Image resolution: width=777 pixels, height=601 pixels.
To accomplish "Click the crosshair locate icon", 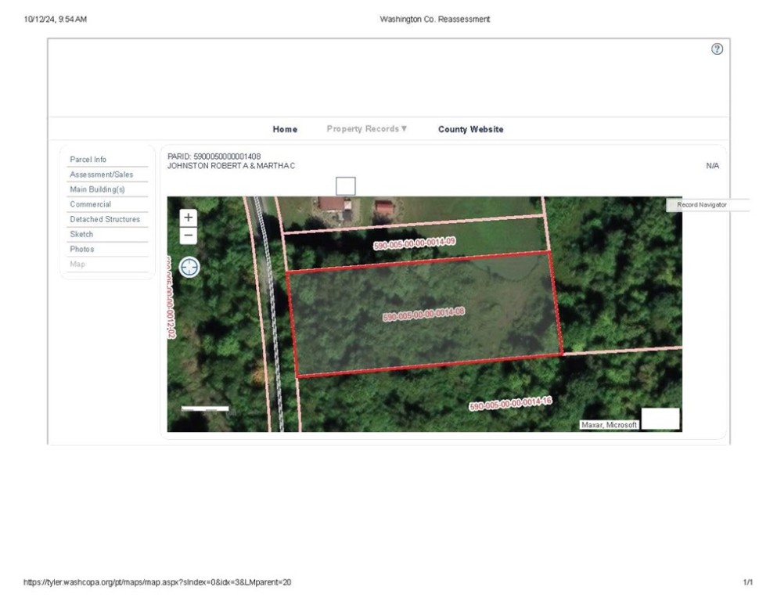I will [190, 268].
